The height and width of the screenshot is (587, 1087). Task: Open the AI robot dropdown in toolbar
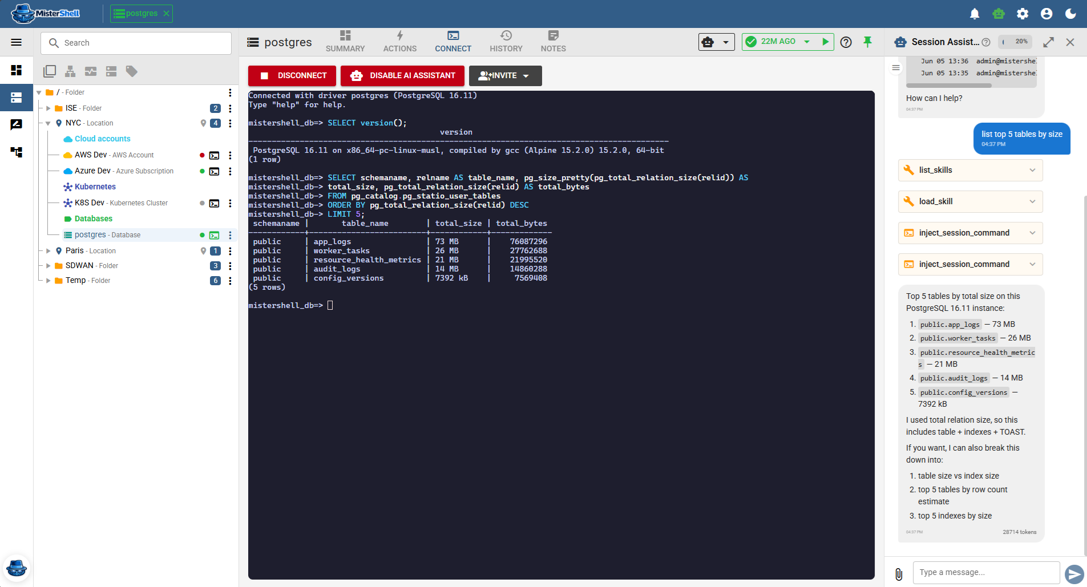click(x=716, y=42)
